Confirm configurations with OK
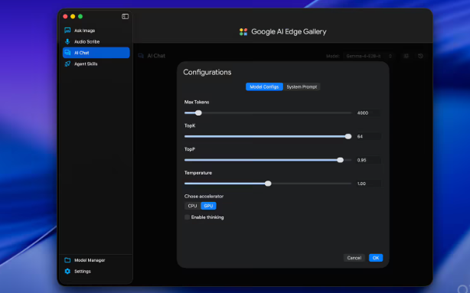 coord(376,258)
